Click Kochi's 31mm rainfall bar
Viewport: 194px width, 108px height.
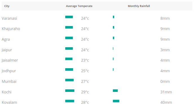coord(115,91)
